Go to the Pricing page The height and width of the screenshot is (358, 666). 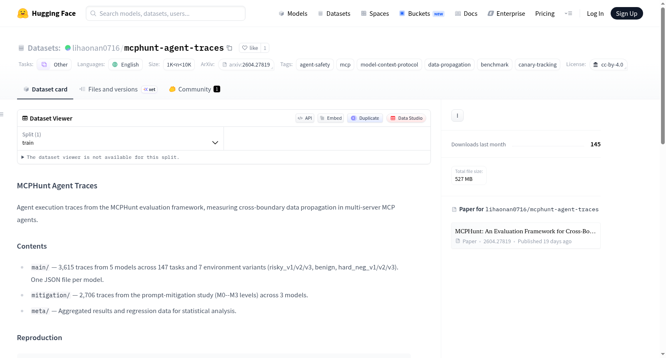coord(545,13)
